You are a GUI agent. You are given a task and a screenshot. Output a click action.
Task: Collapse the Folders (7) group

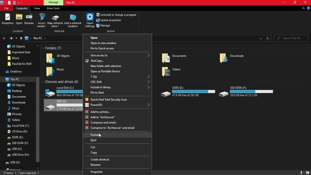(43, 48)
